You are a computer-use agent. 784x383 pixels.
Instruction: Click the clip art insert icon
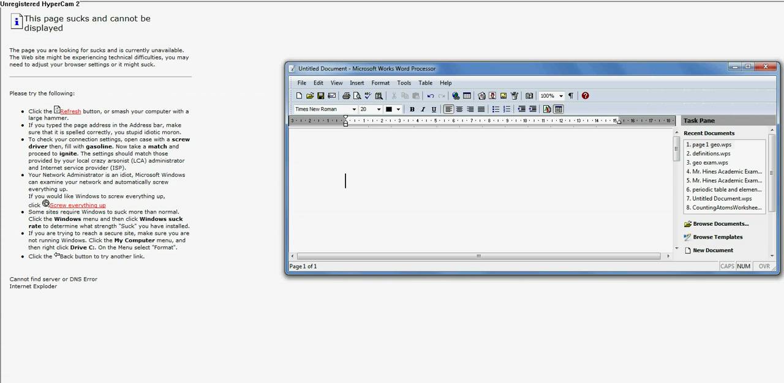[481, 95]
